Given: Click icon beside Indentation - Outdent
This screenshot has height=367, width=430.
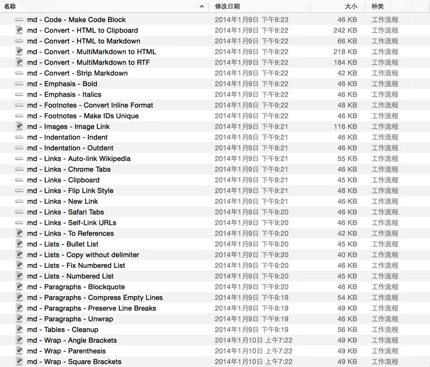Looking at the screenshot, I should coord(19,148).
